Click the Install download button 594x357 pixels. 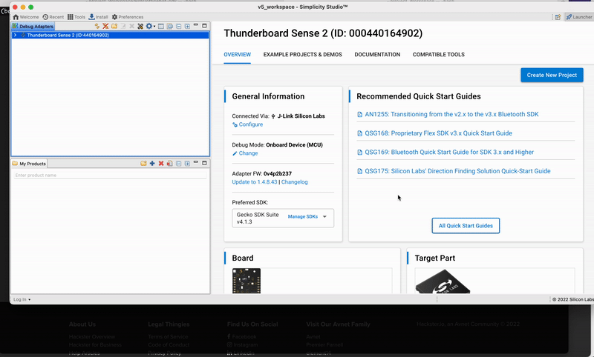click(98, 17)
